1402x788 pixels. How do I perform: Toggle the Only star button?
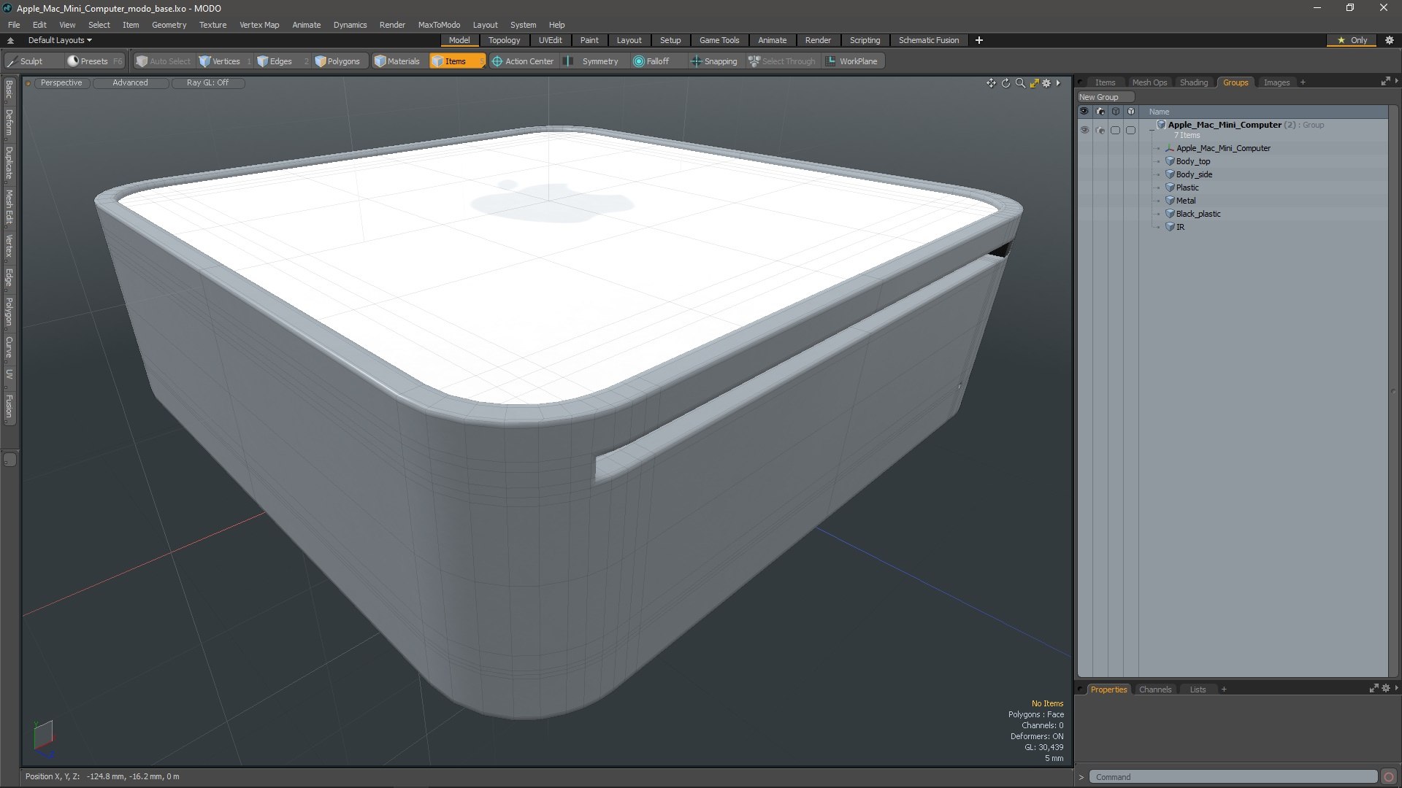click(x=1352, y=40)
